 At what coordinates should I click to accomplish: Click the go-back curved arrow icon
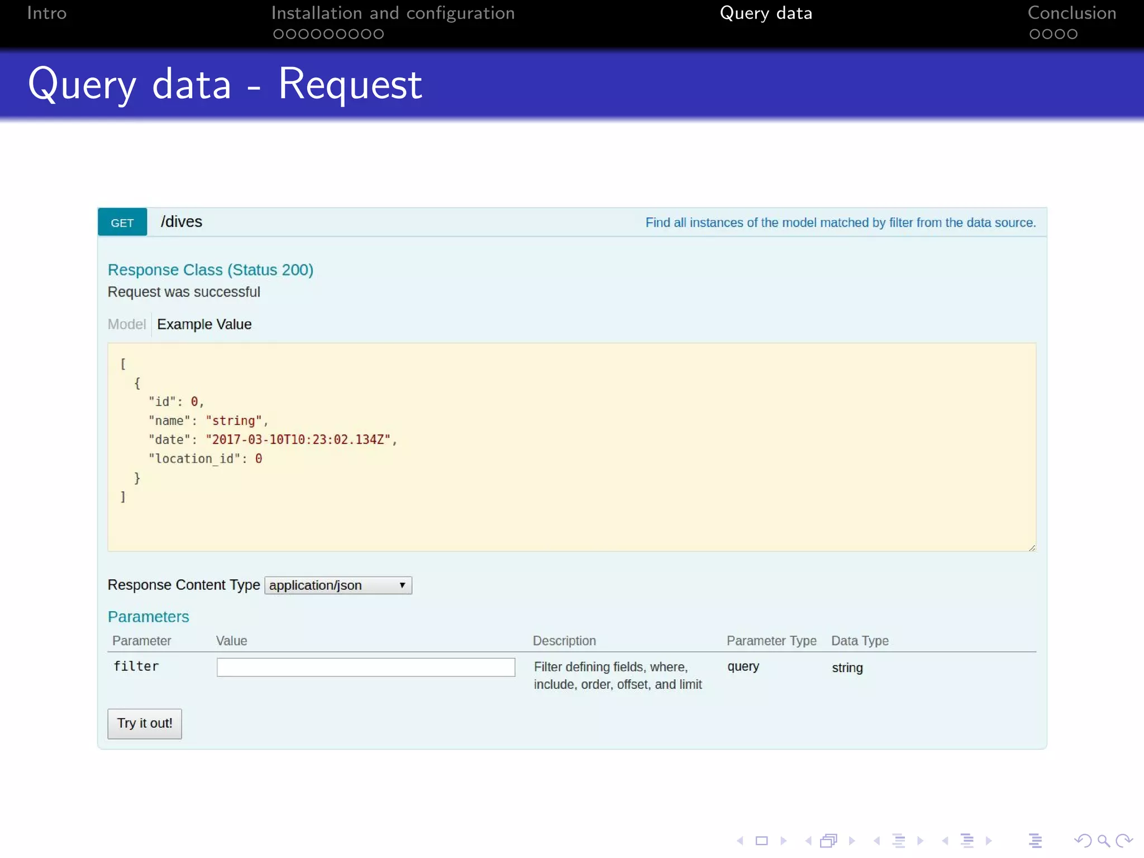coord(1083,841)
